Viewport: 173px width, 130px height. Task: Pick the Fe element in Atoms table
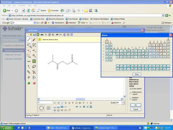coord(132,51)
